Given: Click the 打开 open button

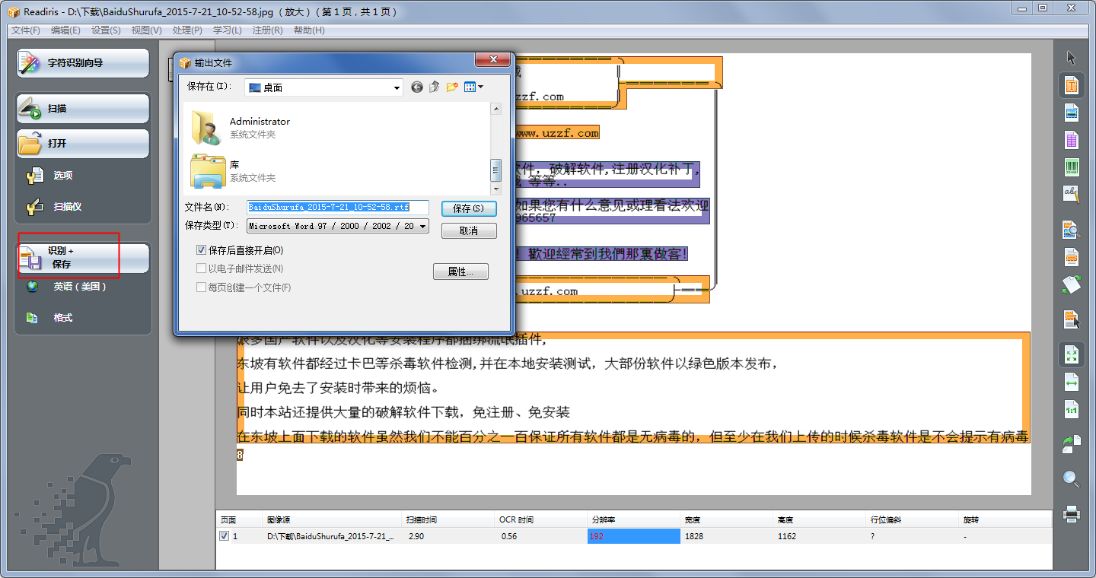Looking at the screenshot, I should click(x=83, y=144).
